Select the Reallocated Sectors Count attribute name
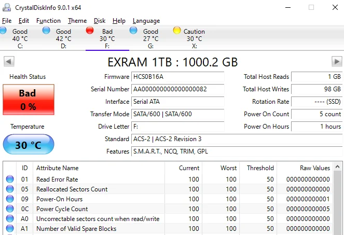Image resolution: width=344 pixels, height=235 pixels. point(72,189)
